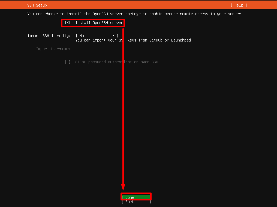The image size is (277, 207).
Task: Select the highlighted green Done control
Action: pyautogui.click(x=136, y=197)
